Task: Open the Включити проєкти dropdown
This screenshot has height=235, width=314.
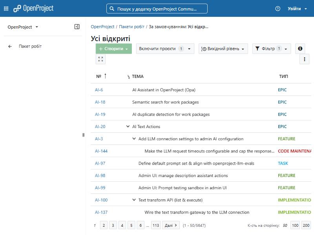Action: point(165,49)
